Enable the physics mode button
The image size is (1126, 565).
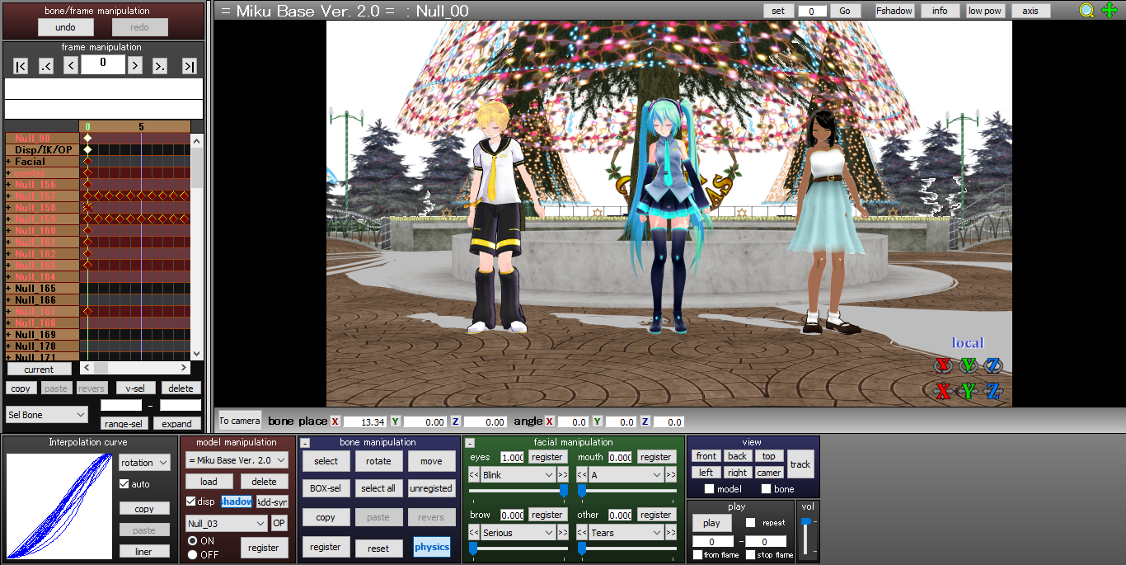(x=432, y=547)
